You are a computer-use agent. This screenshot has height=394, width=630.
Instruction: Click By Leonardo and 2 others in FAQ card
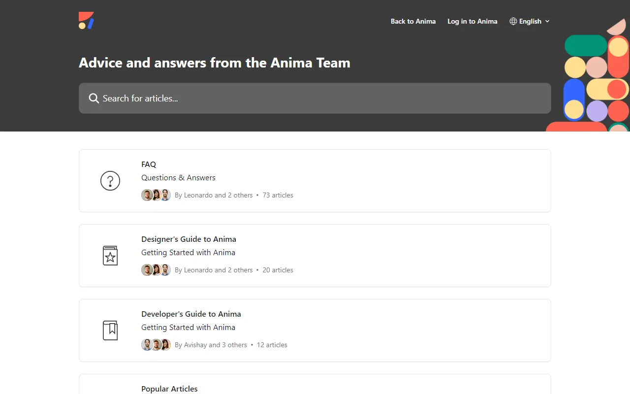(x=214, y=195)
